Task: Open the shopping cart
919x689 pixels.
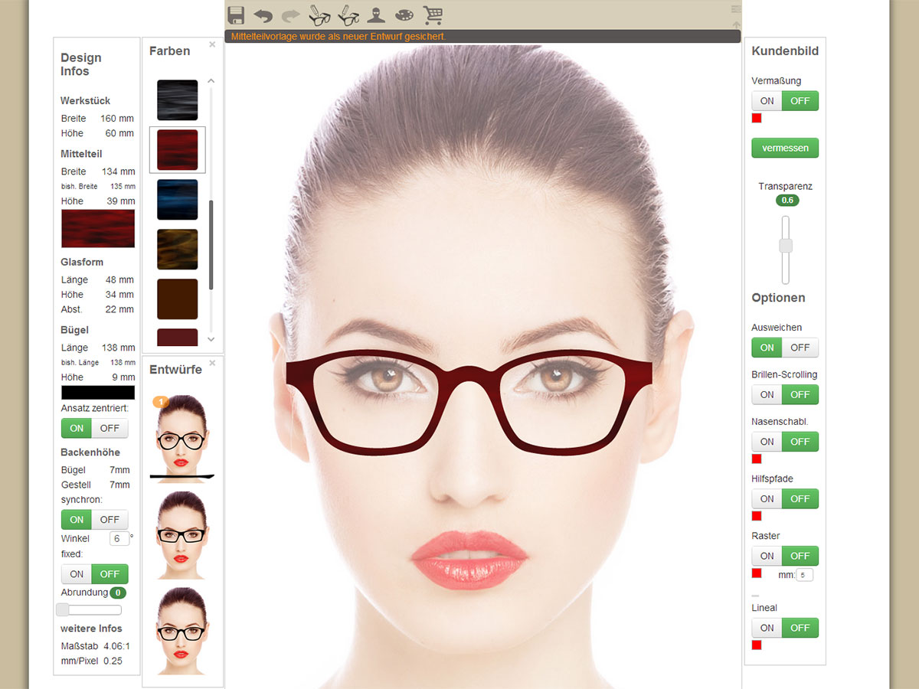Action: click(x=433, y=15)
